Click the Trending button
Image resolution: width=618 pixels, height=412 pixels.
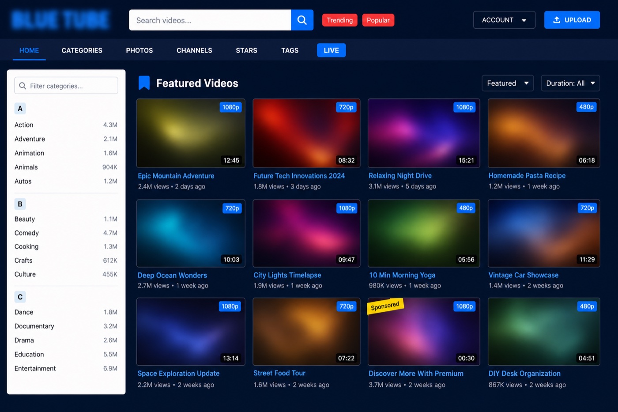click(339, 20)
